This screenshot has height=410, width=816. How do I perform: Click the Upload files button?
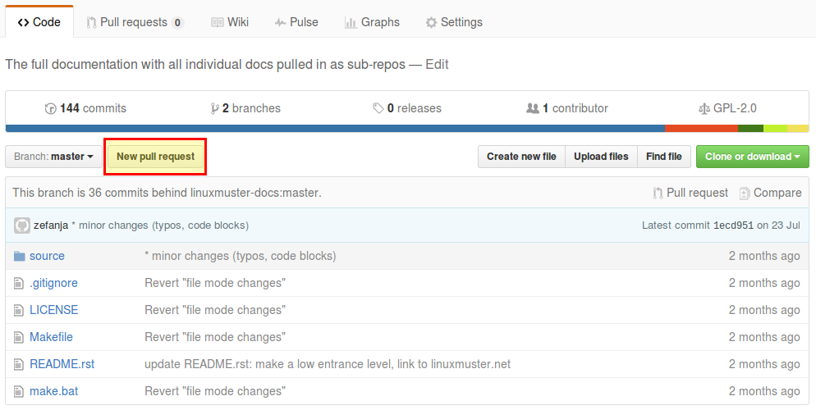[x=601, y=157]
